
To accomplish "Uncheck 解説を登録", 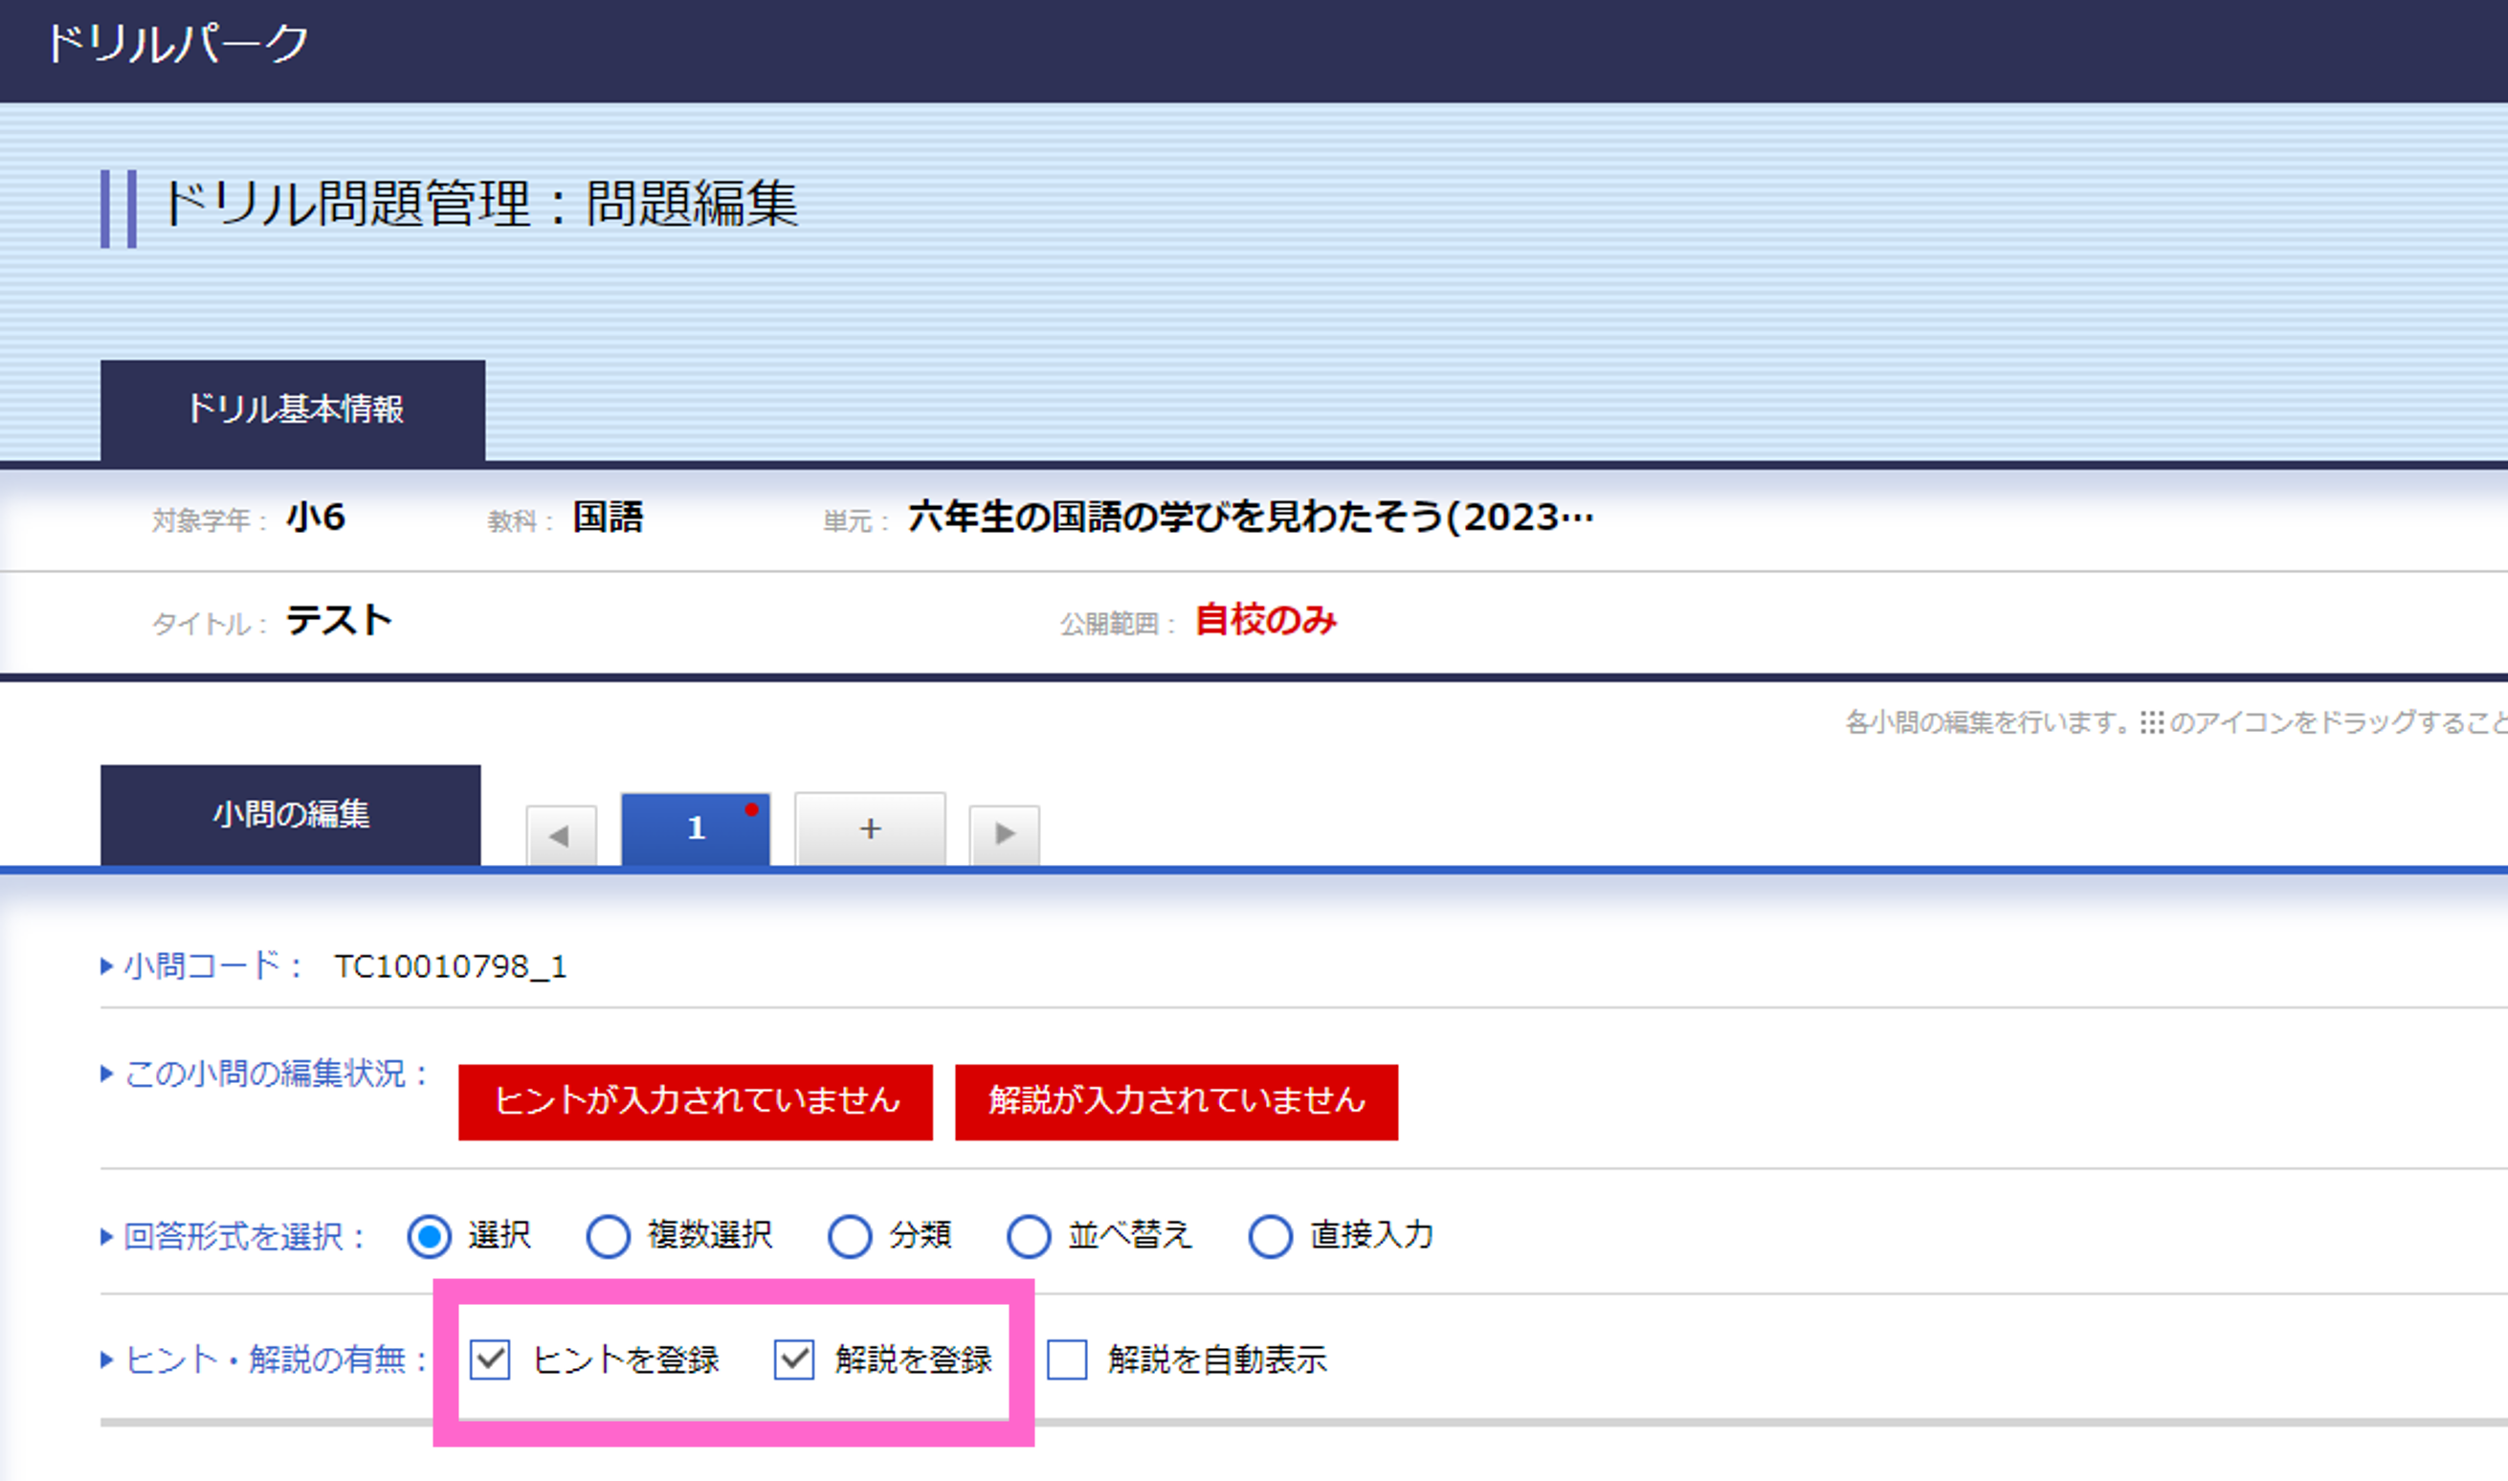I will click(795, 1359).
